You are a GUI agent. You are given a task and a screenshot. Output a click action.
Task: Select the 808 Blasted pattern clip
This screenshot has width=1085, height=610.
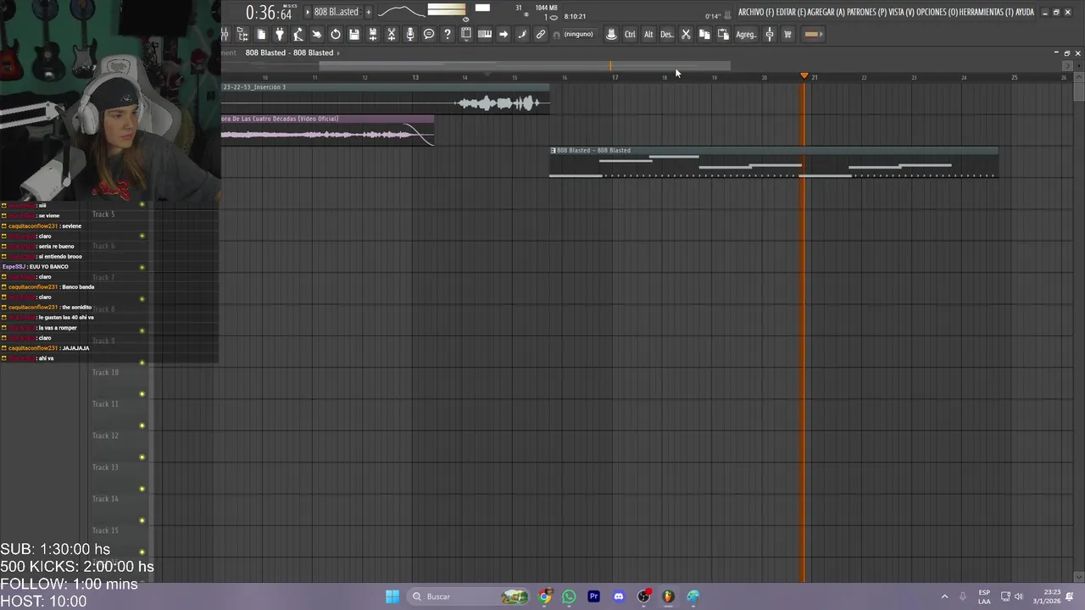click(773, 163)
